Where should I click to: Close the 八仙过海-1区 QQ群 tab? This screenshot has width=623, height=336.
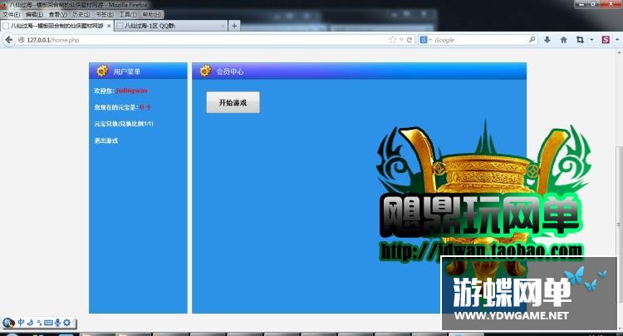pos(223,26)
